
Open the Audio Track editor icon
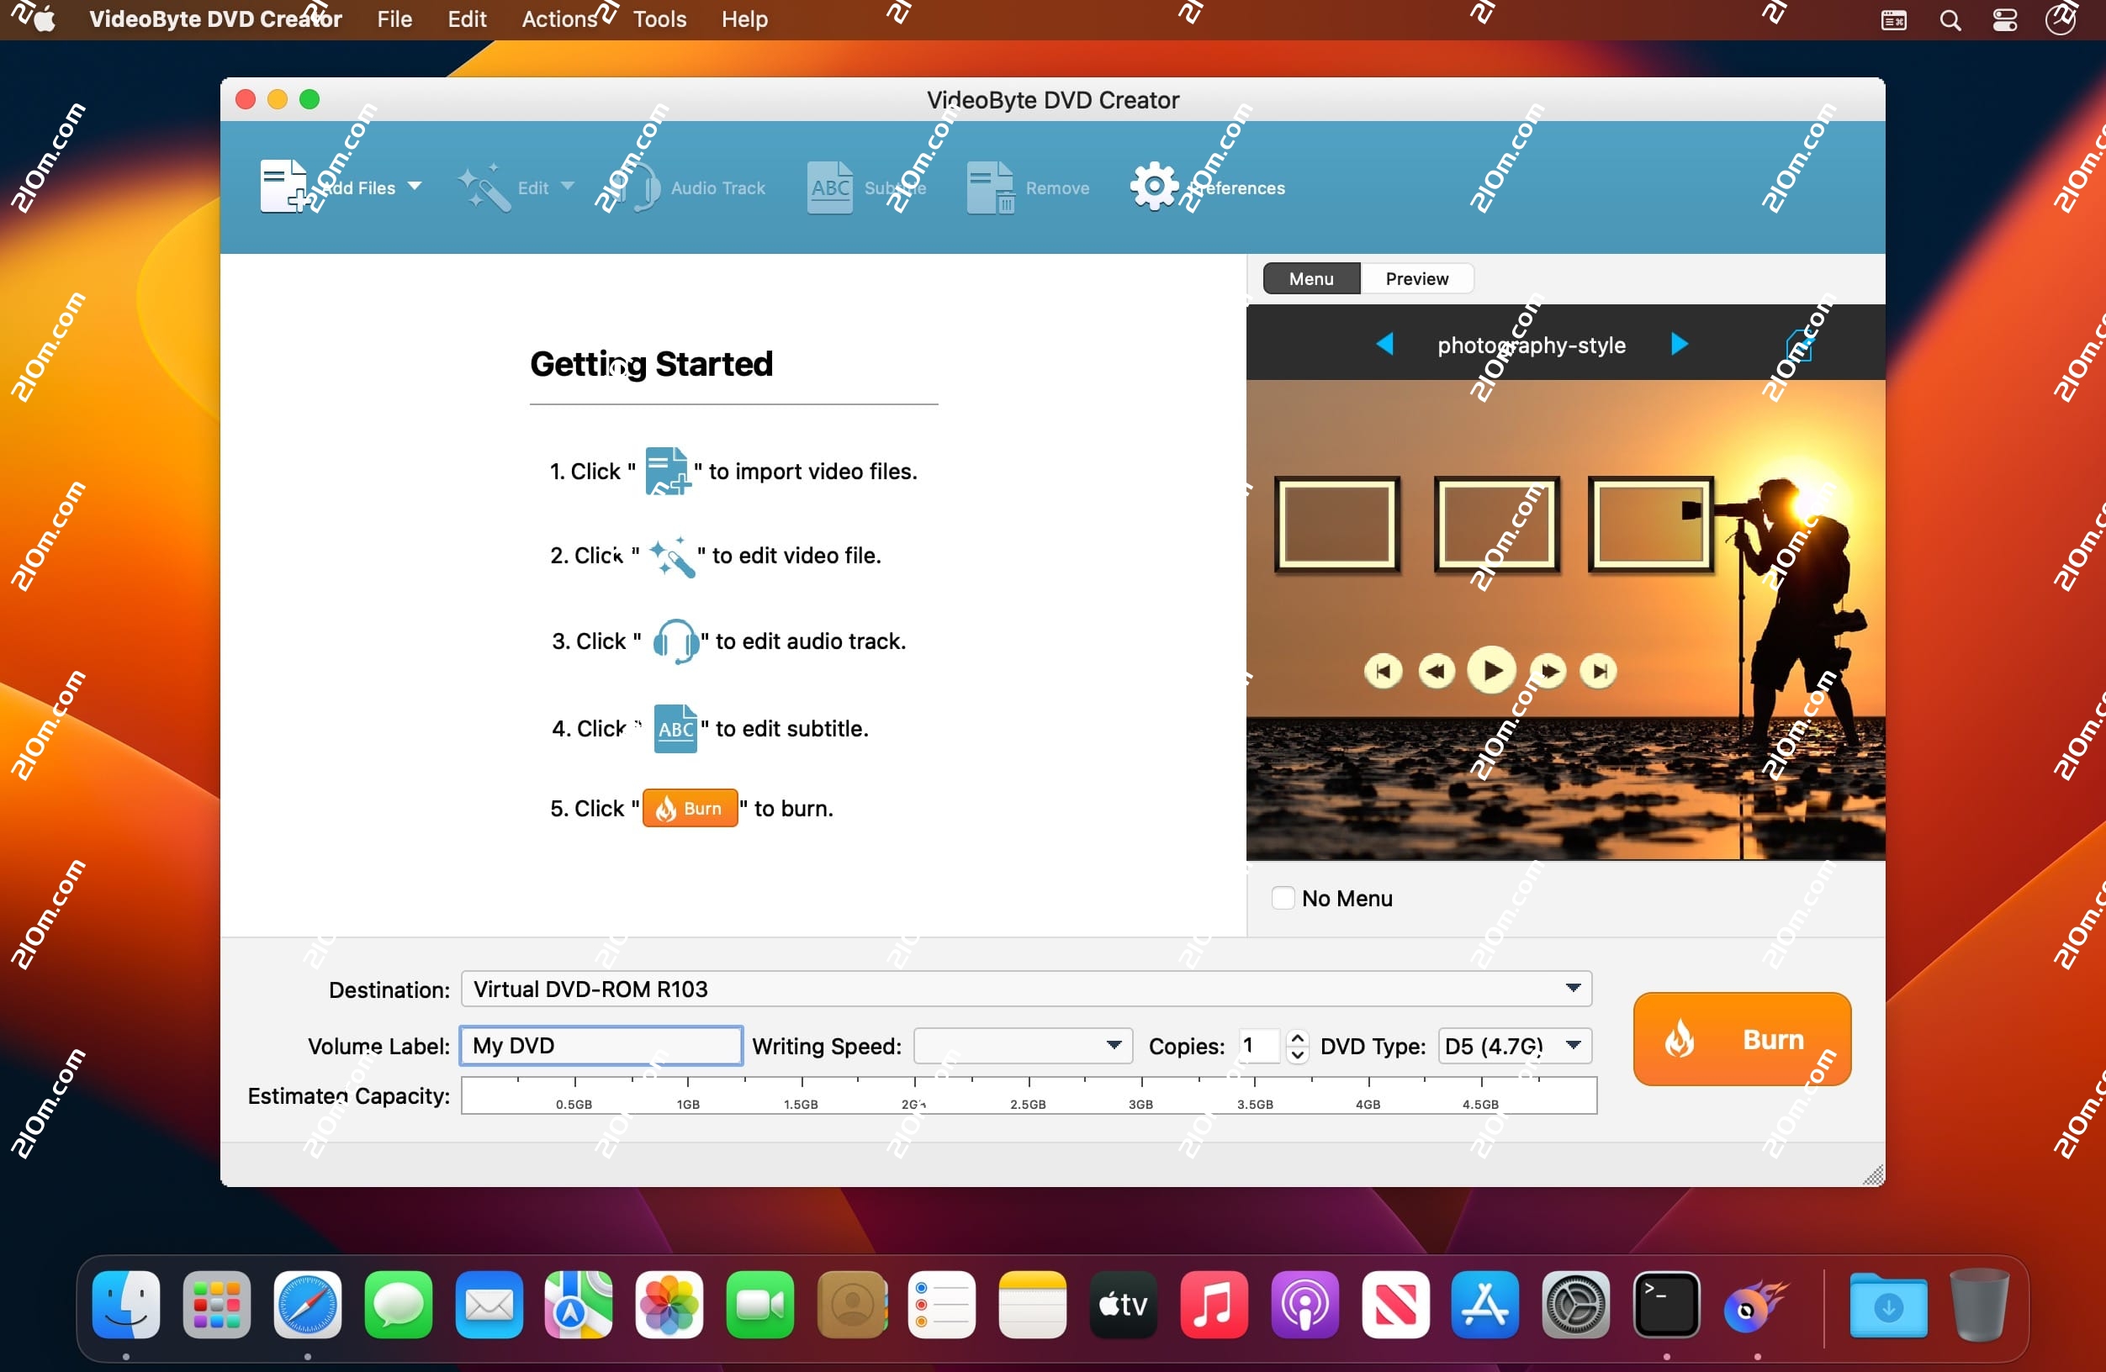(639, 187)
